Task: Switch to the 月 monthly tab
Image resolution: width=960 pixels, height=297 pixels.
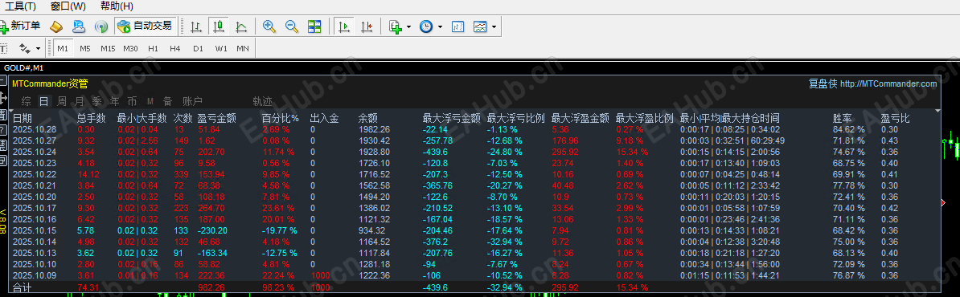Action: point(80,101)
